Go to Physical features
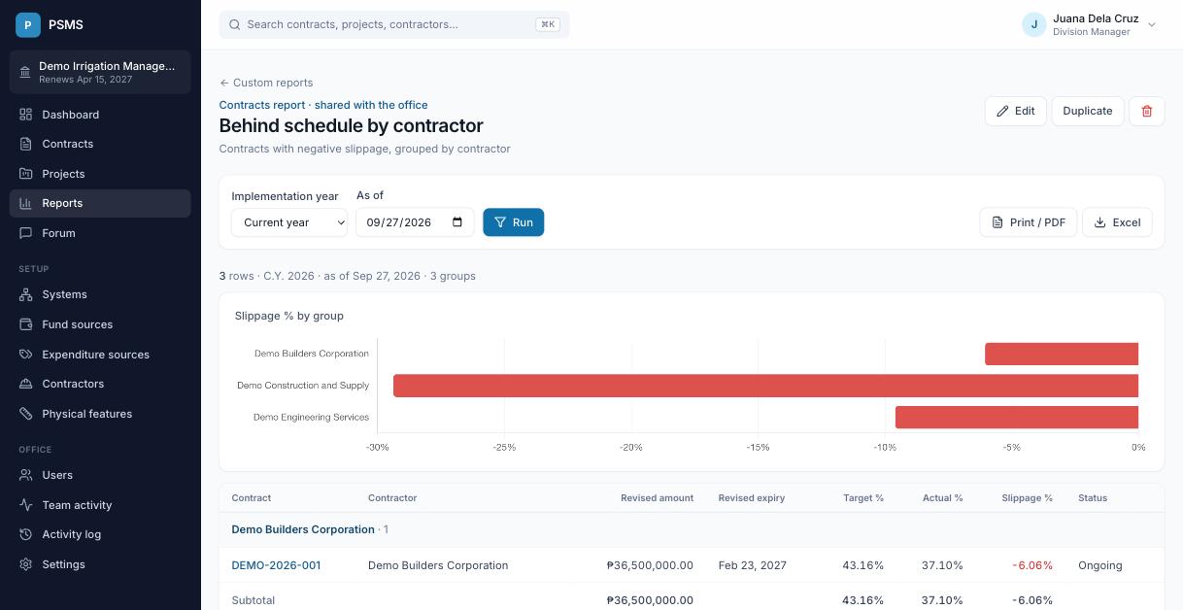This screenshot has height=610, width=1183. pyautogui.click(x=100, y=414)
